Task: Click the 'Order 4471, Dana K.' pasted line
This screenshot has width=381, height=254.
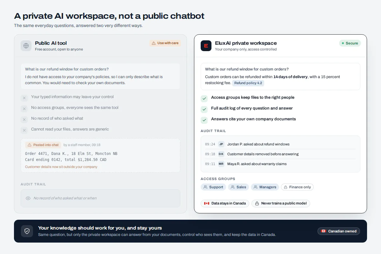Action: 71,154
